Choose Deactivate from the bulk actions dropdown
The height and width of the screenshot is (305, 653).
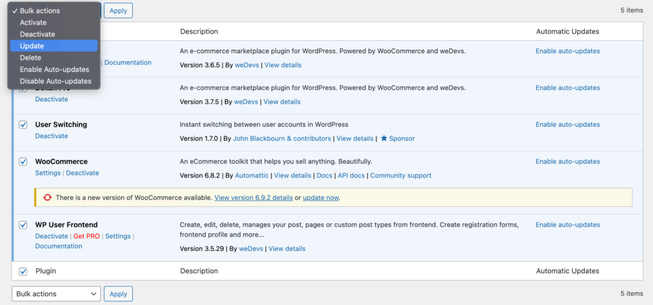click(54, 34)
